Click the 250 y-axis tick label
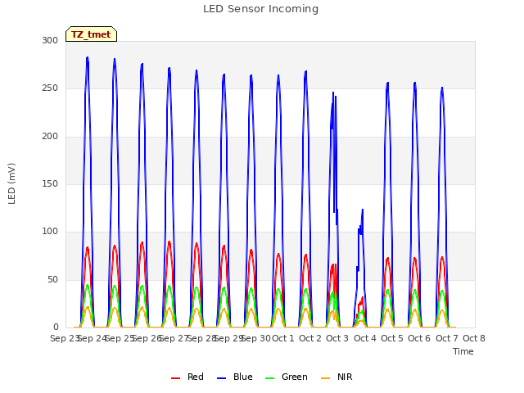This screenshot has width=524, height=393. (50, 88)
